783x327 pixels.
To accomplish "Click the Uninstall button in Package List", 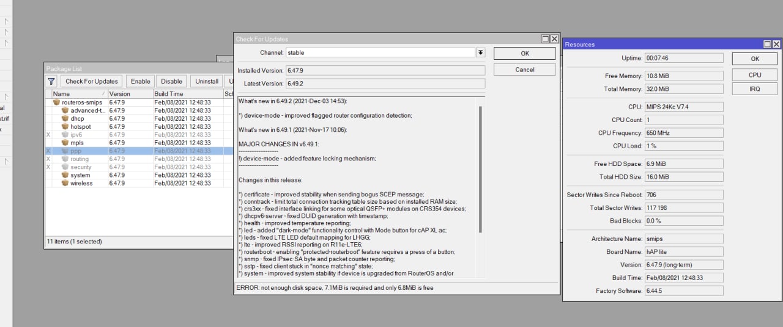I will (207, 81).
